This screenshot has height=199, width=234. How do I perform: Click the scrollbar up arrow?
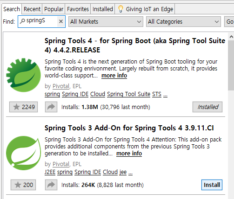tap(231, 37)
